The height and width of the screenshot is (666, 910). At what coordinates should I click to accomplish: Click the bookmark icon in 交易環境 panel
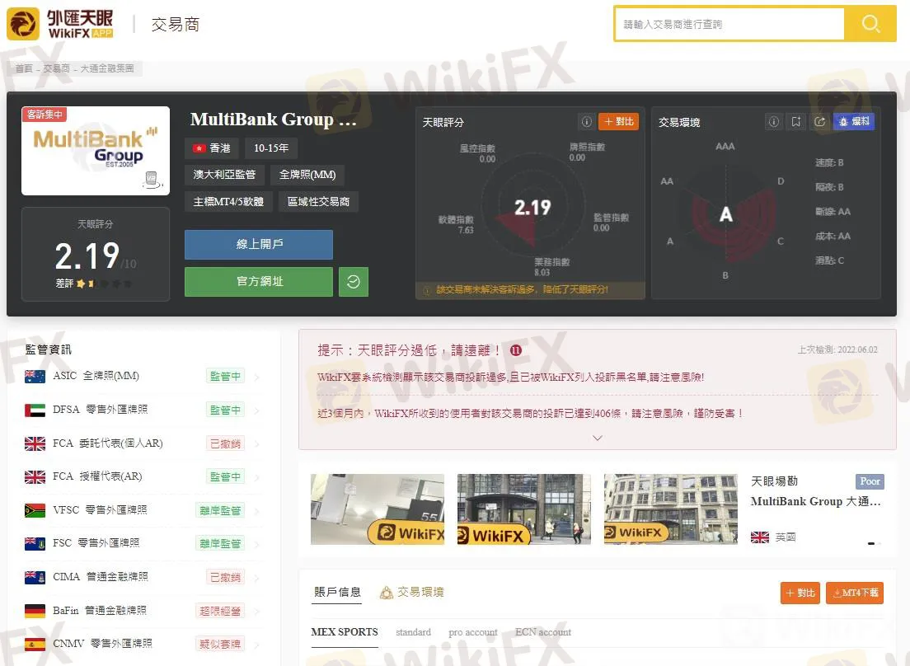[x=796, y=122]
